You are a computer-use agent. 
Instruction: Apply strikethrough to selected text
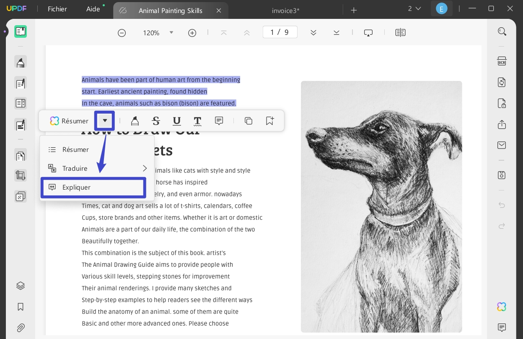click(156, 121)
